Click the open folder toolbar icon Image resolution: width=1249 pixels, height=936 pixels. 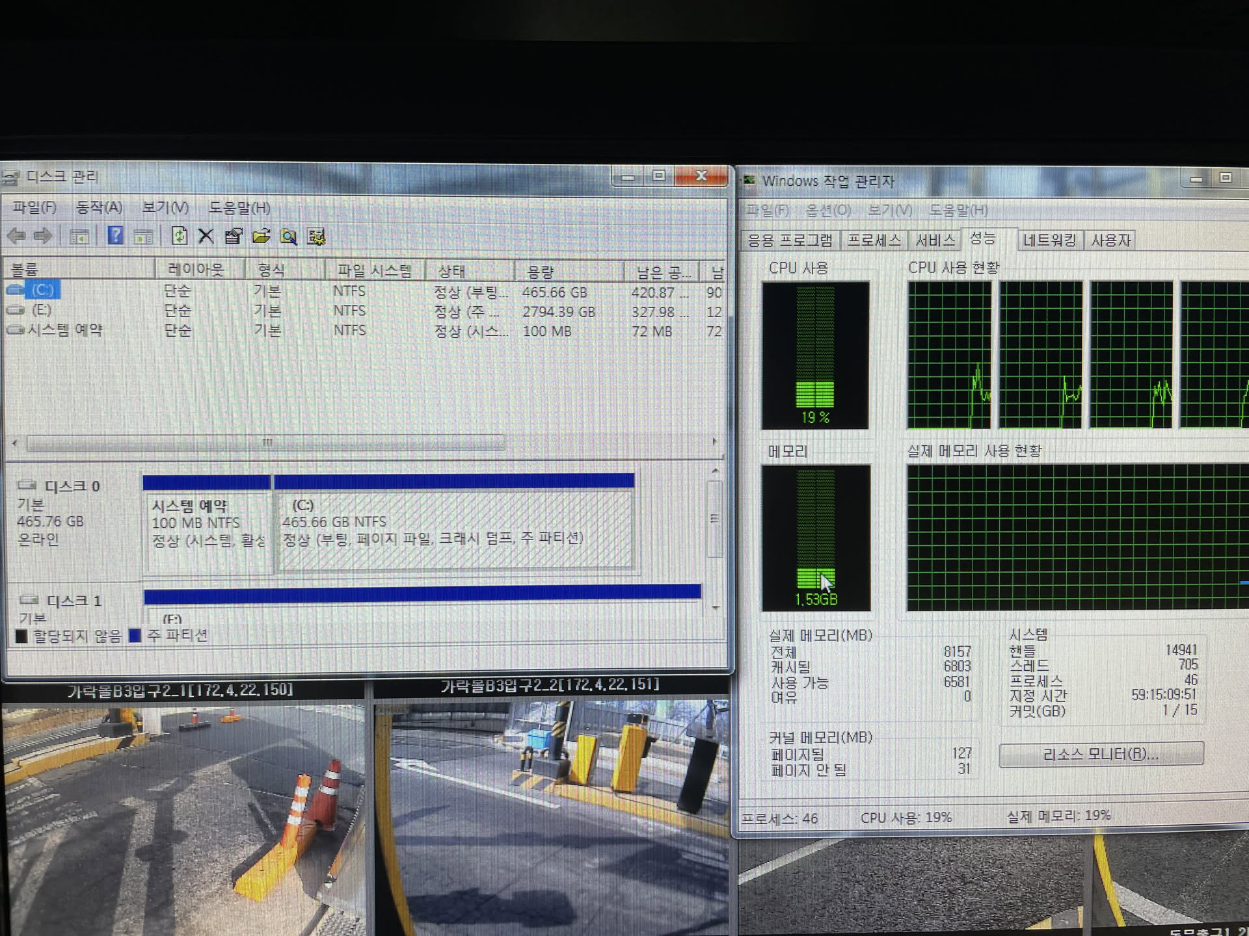click(261, 237)
